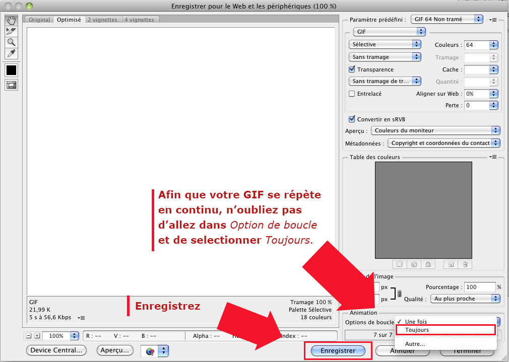Image resolution: width=509 pixels, height=362 pixels.
Task: Uncheck Convertir en sRVB
Action: point(352,119)
